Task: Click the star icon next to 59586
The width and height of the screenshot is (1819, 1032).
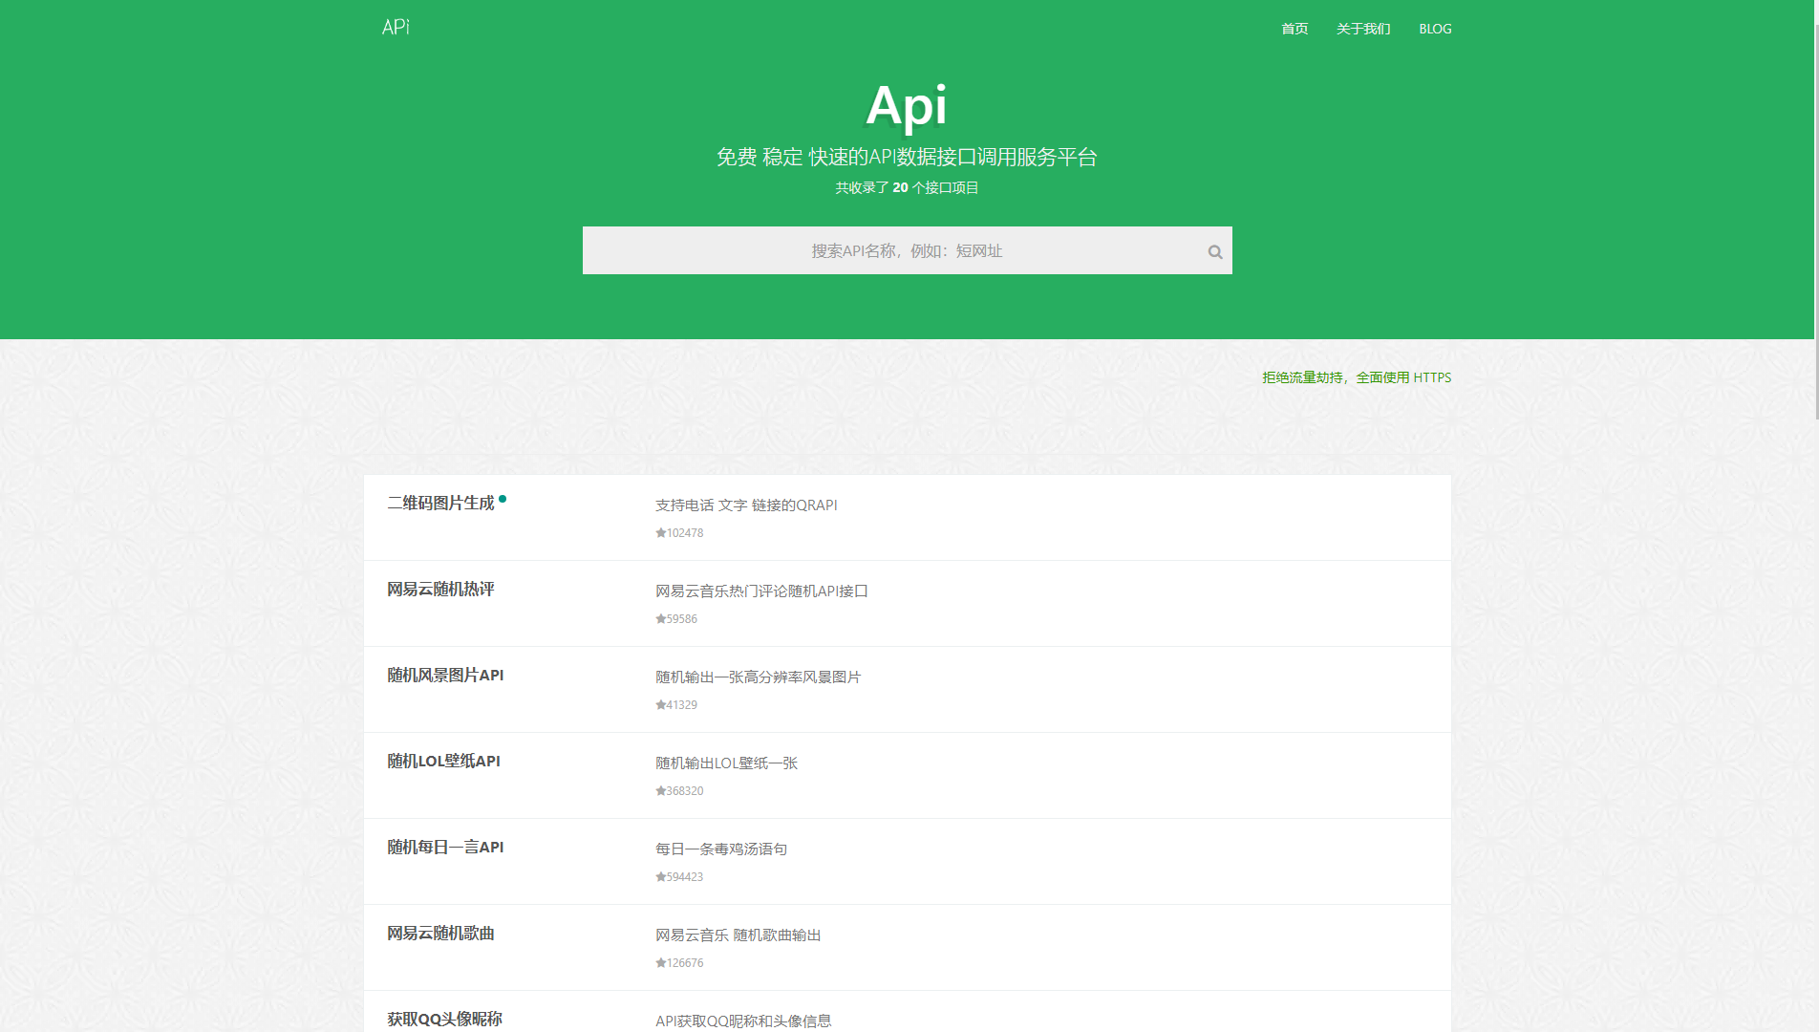Action: pos(659,618)
